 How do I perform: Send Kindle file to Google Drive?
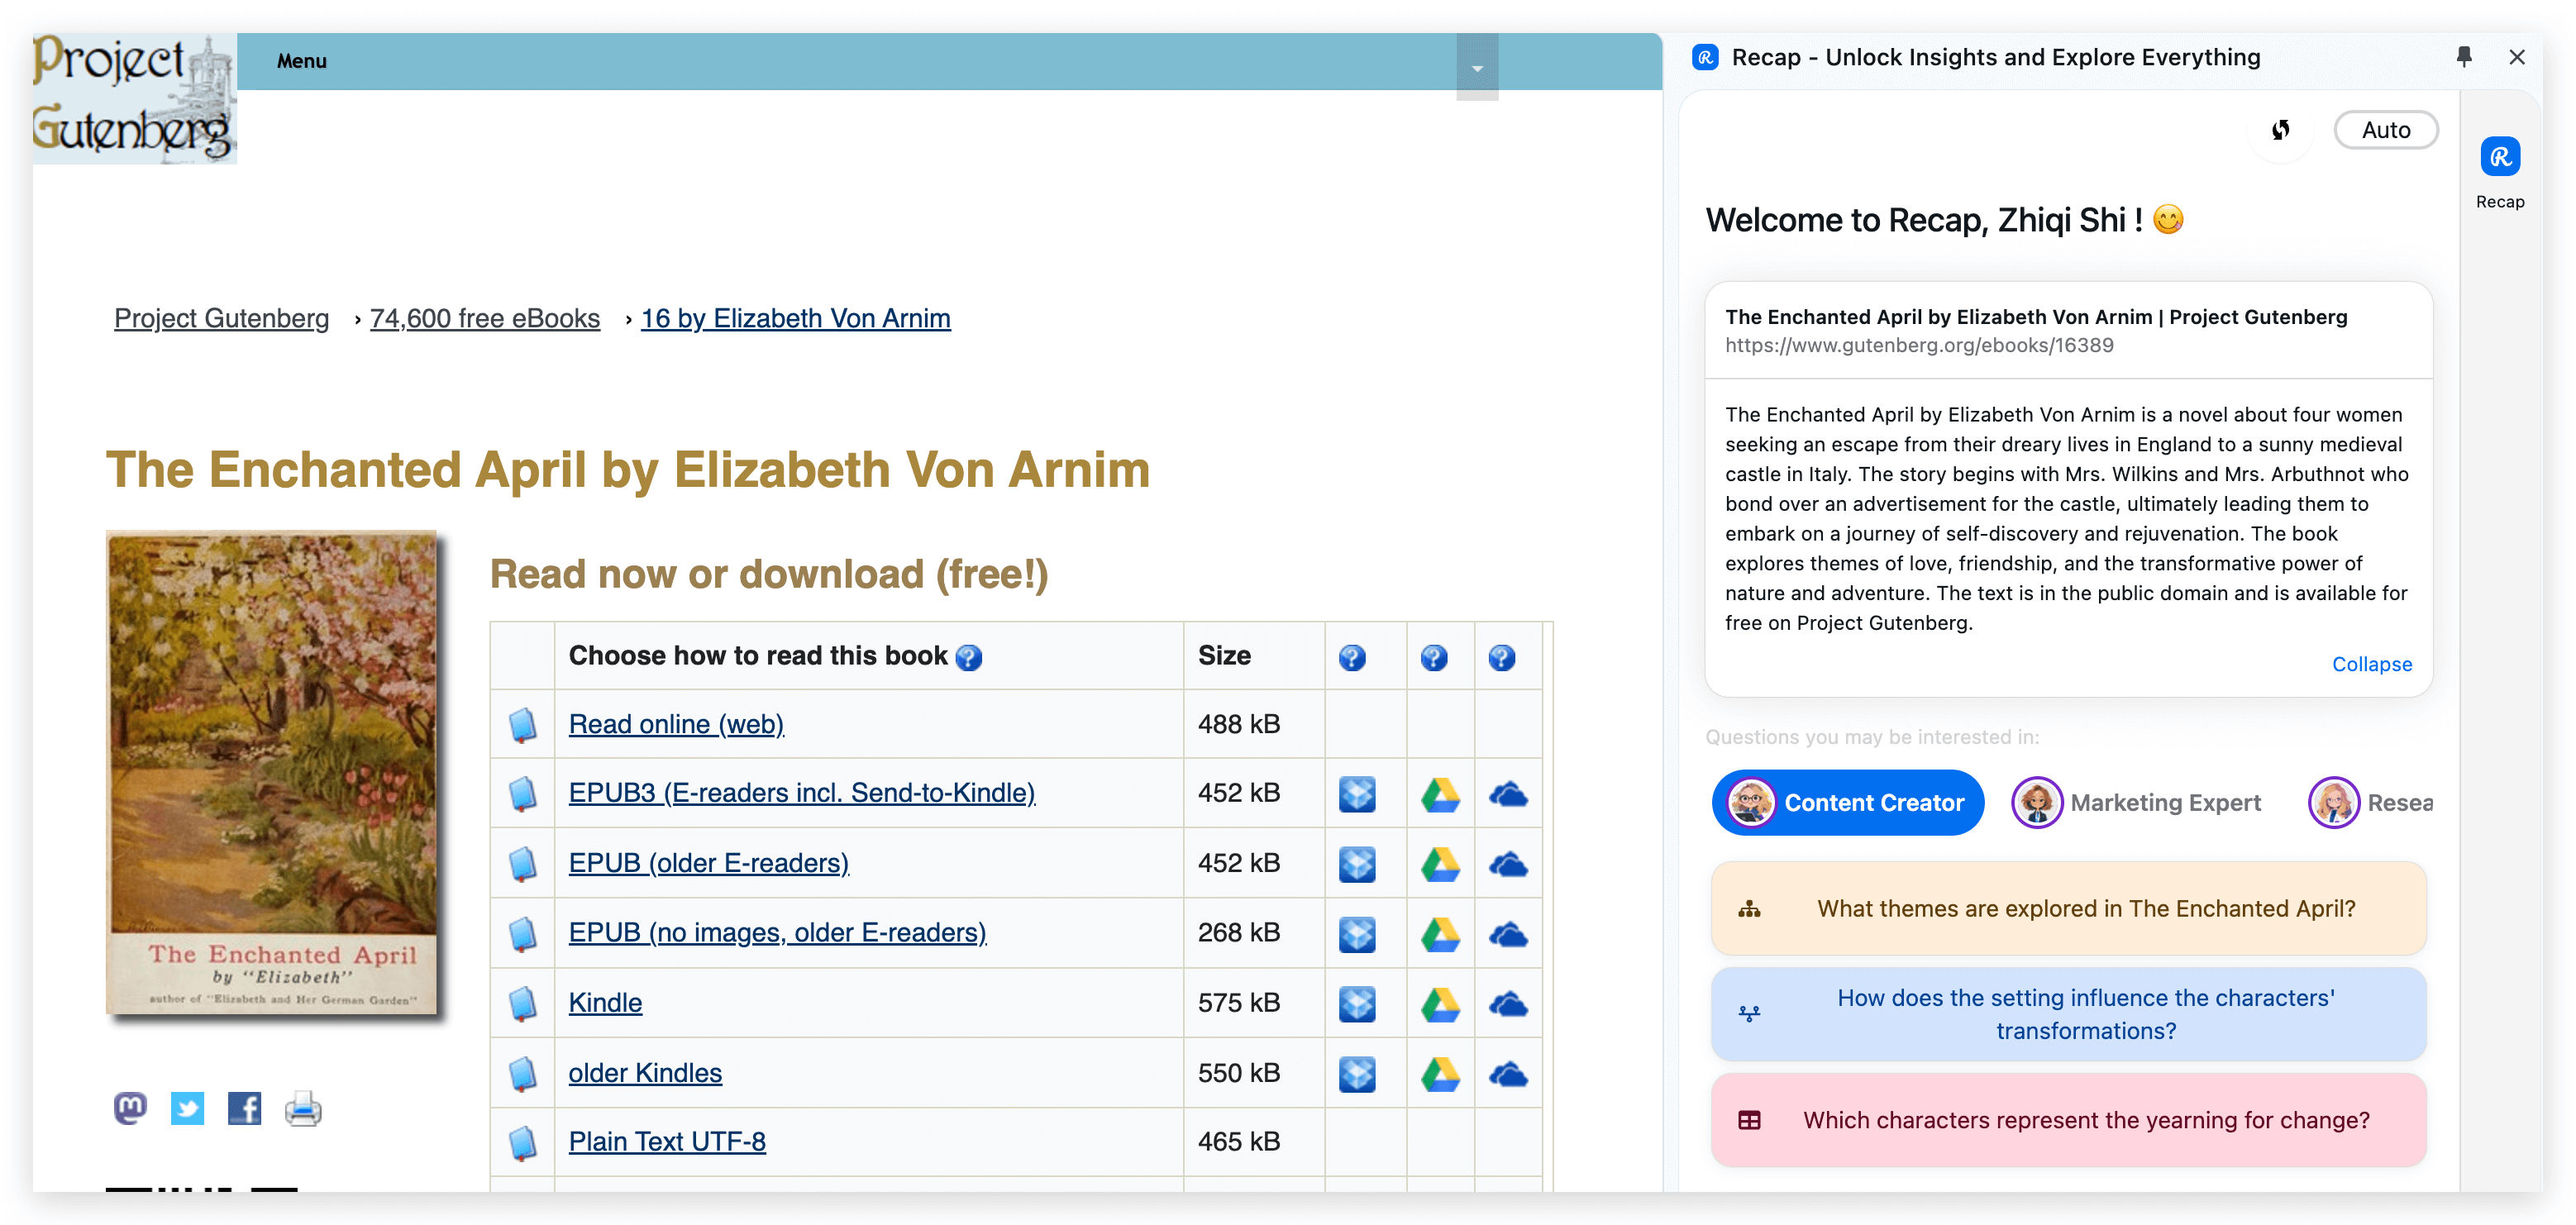tap(1440, 1004)
